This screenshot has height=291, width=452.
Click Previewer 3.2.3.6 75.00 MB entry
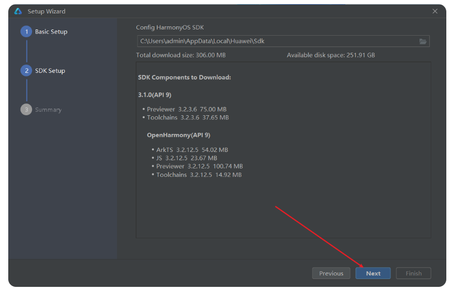186,109
